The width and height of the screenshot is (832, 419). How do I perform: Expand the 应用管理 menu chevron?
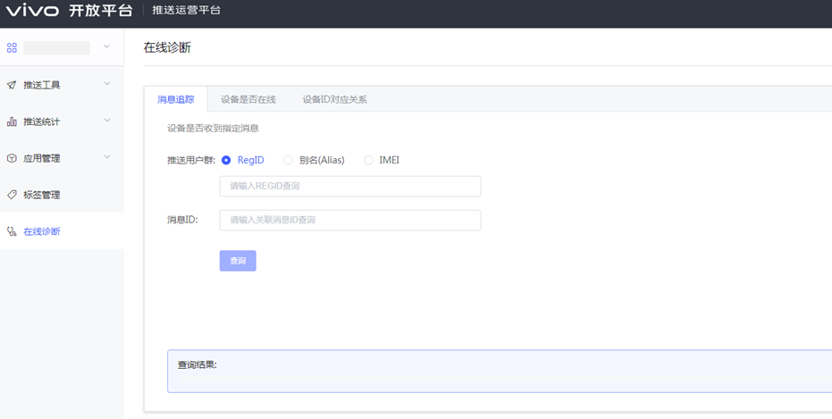pos(106,157)
